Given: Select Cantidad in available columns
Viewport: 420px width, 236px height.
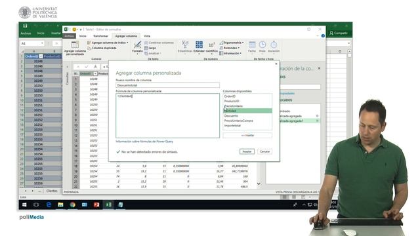Looking at the screenshot, I should click(247, 111).
